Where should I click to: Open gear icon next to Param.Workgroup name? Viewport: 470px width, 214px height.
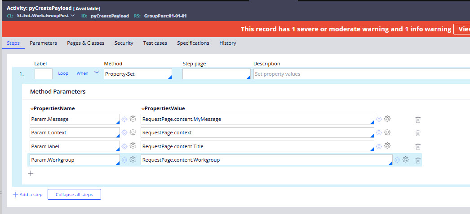pyautogui.click(x=133, y=160)
